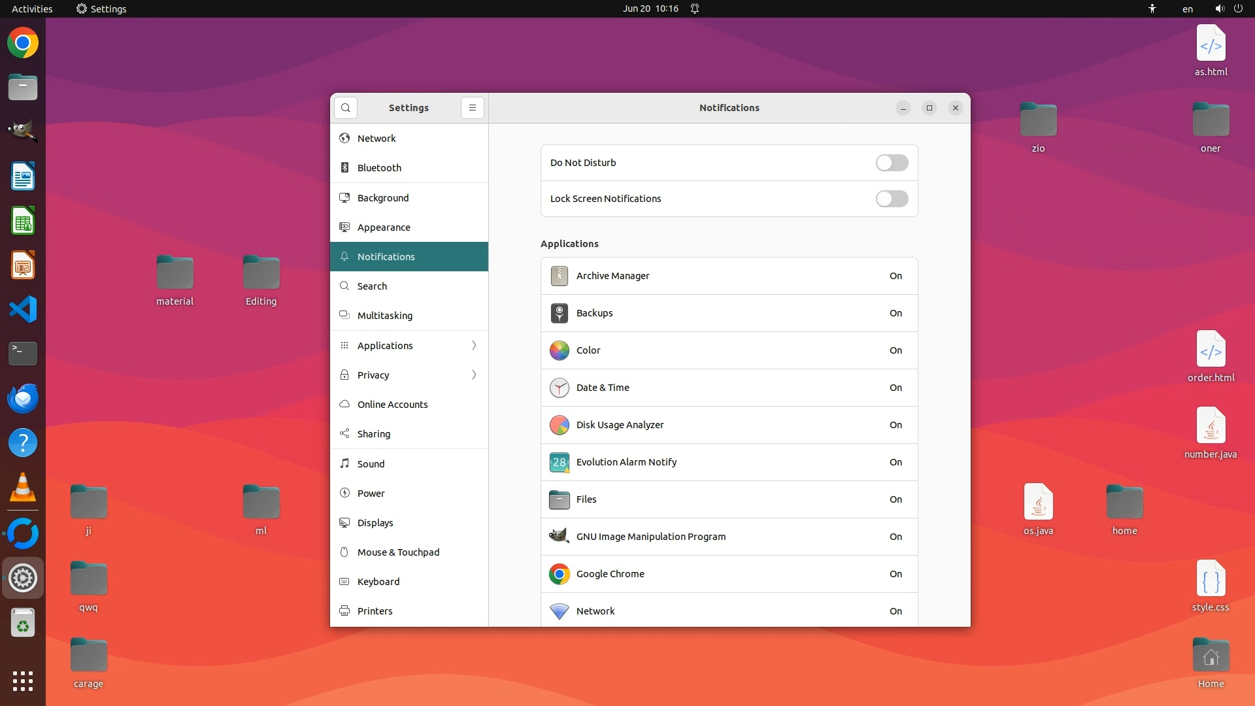Enable the Do Not Disturb switch
1255x706 pixels.
892,163
